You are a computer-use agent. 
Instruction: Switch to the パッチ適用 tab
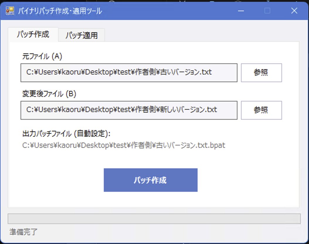tap(82, 35)
